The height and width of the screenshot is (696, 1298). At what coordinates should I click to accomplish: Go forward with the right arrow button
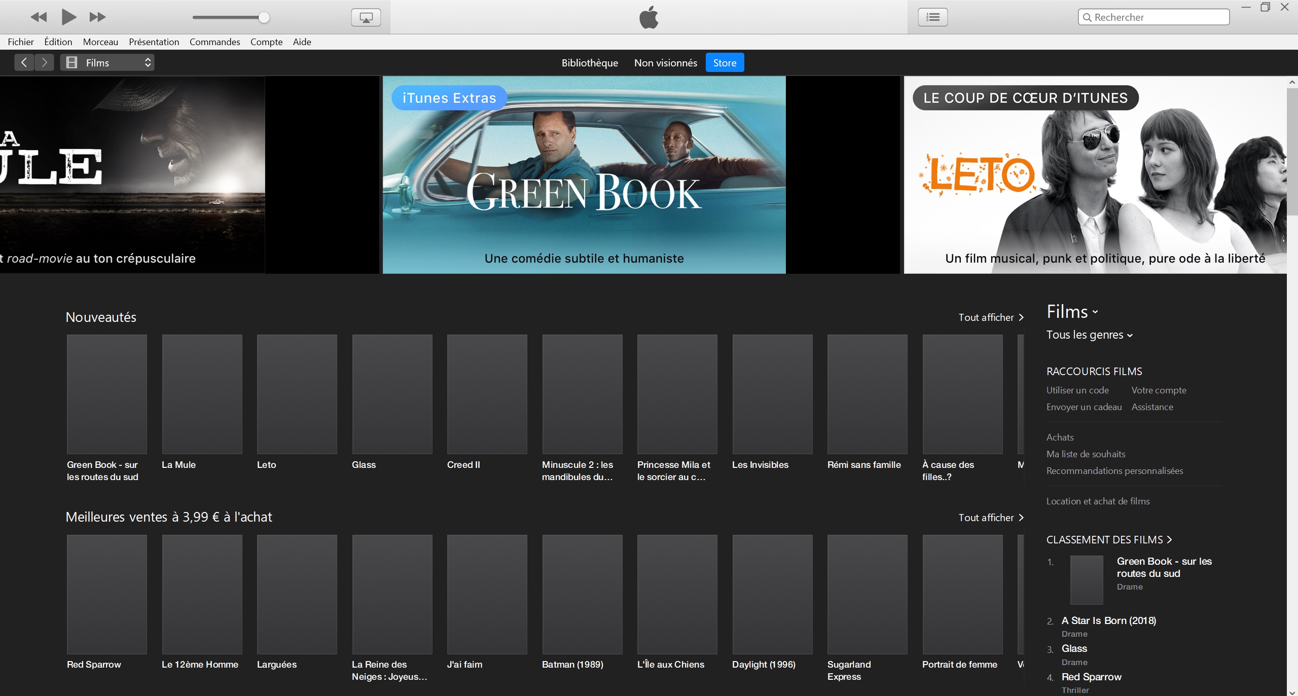[45, 62]
